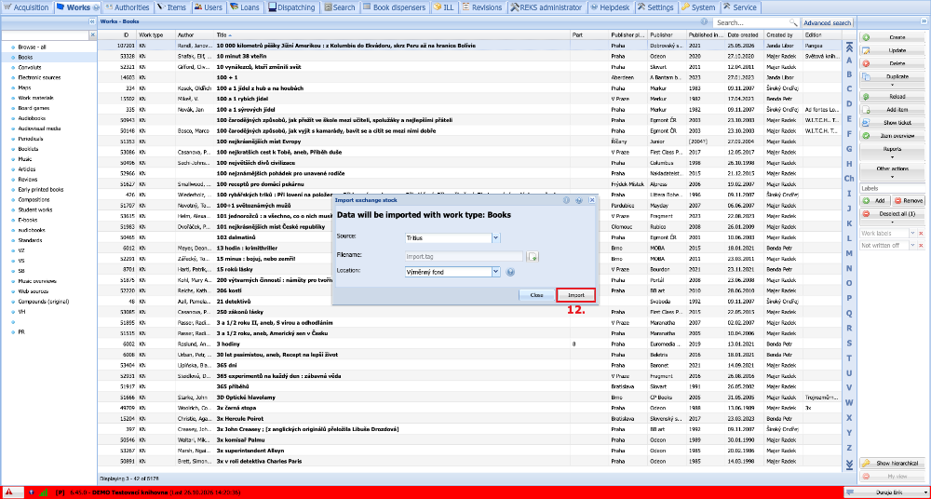Expand the Other actions dropdown button
The height and width of the screenshot is (499, 931).
click(893, 171)
